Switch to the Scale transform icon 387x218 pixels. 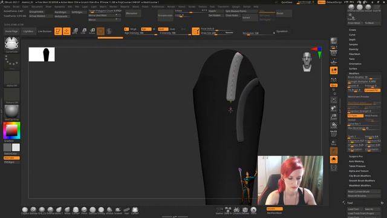click(83, 31)
